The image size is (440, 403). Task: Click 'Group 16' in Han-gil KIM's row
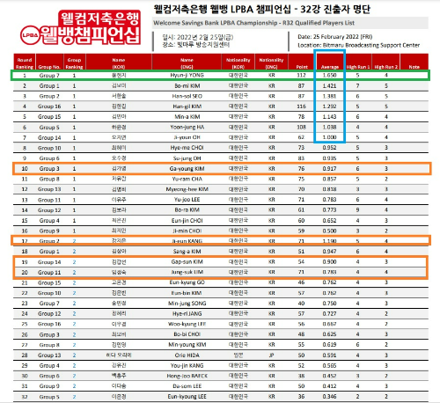click(x=49, y=106)
